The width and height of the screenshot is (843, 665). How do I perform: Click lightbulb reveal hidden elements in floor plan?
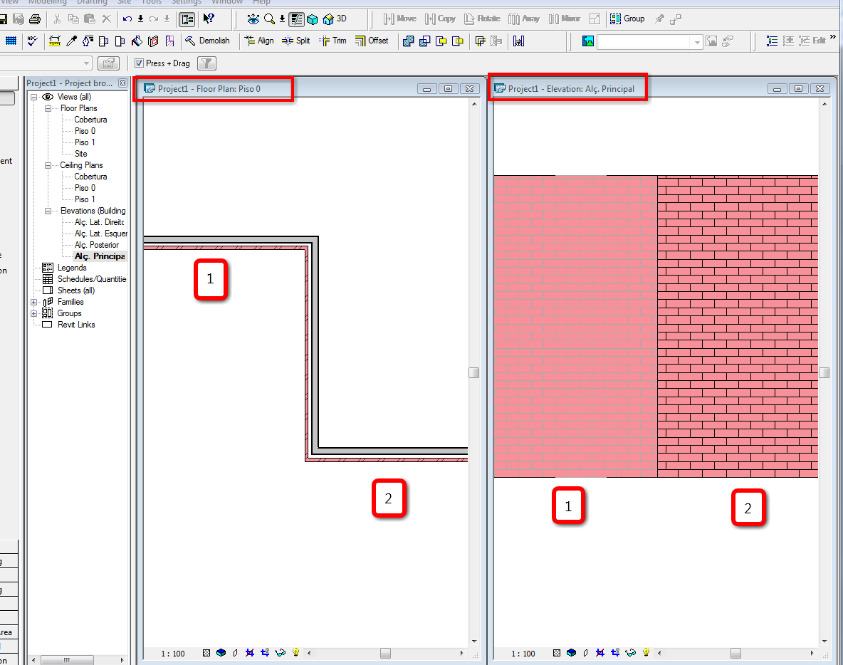(295, 652)
